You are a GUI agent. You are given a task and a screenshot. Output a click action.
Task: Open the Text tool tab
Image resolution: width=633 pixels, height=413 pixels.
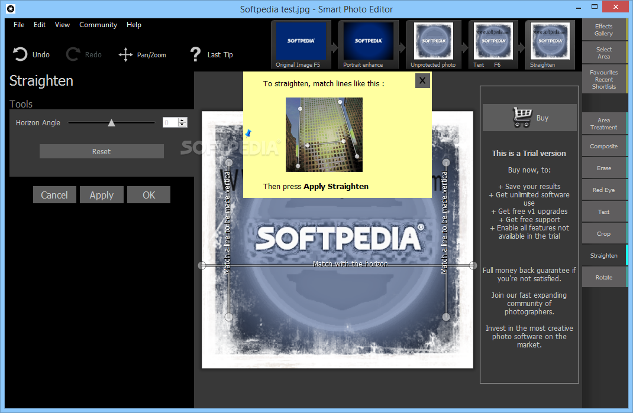pyautogui.click(x=605, y=212)
